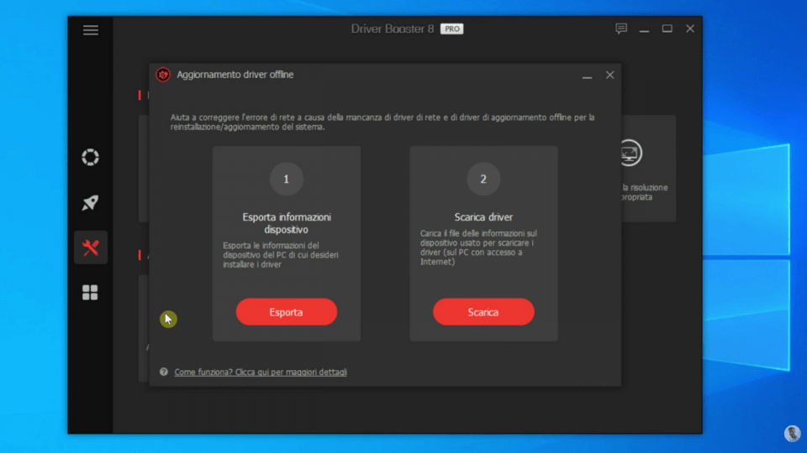This screenshot has height=453, width=807.
Task: Click the 'Scarica driver' heading
Action: point(483,217)
